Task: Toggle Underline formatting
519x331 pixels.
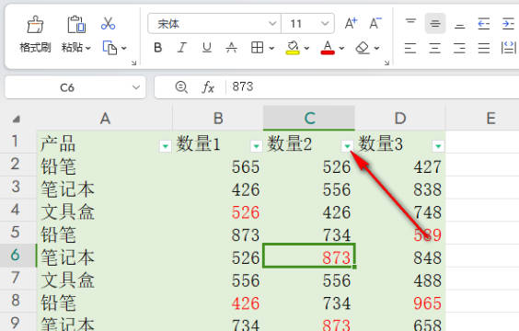Action: tap(207, 48)
